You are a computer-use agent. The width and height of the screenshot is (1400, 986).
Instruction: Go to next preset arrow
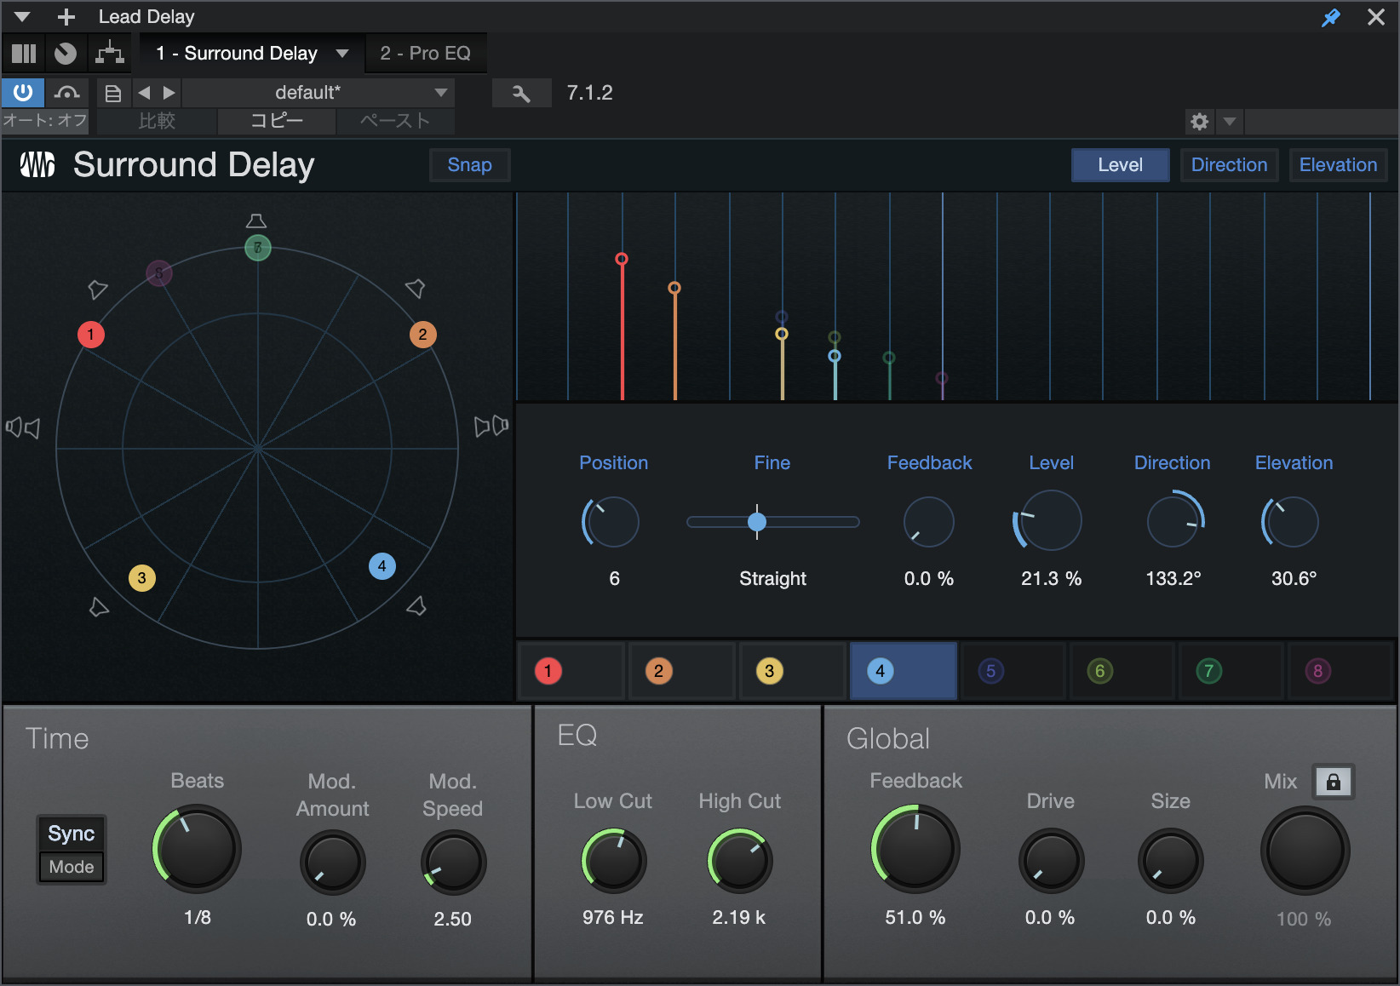pos(169,92)
